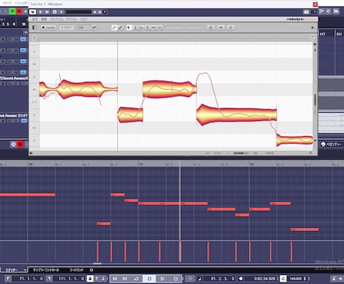344x284 pixels.
Task: Click the button next to Transfer
Action: click(67, 28)
